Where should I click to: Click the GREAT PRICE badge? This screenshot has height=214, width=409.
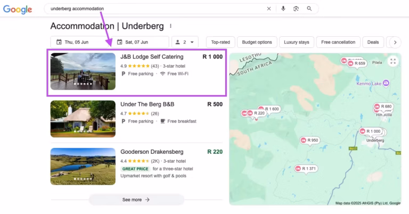(x=135, y=169)
